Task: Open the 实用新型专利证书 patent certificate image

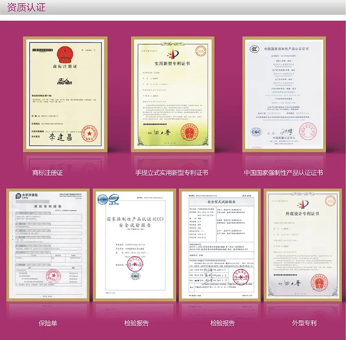Action: [173, 94]
